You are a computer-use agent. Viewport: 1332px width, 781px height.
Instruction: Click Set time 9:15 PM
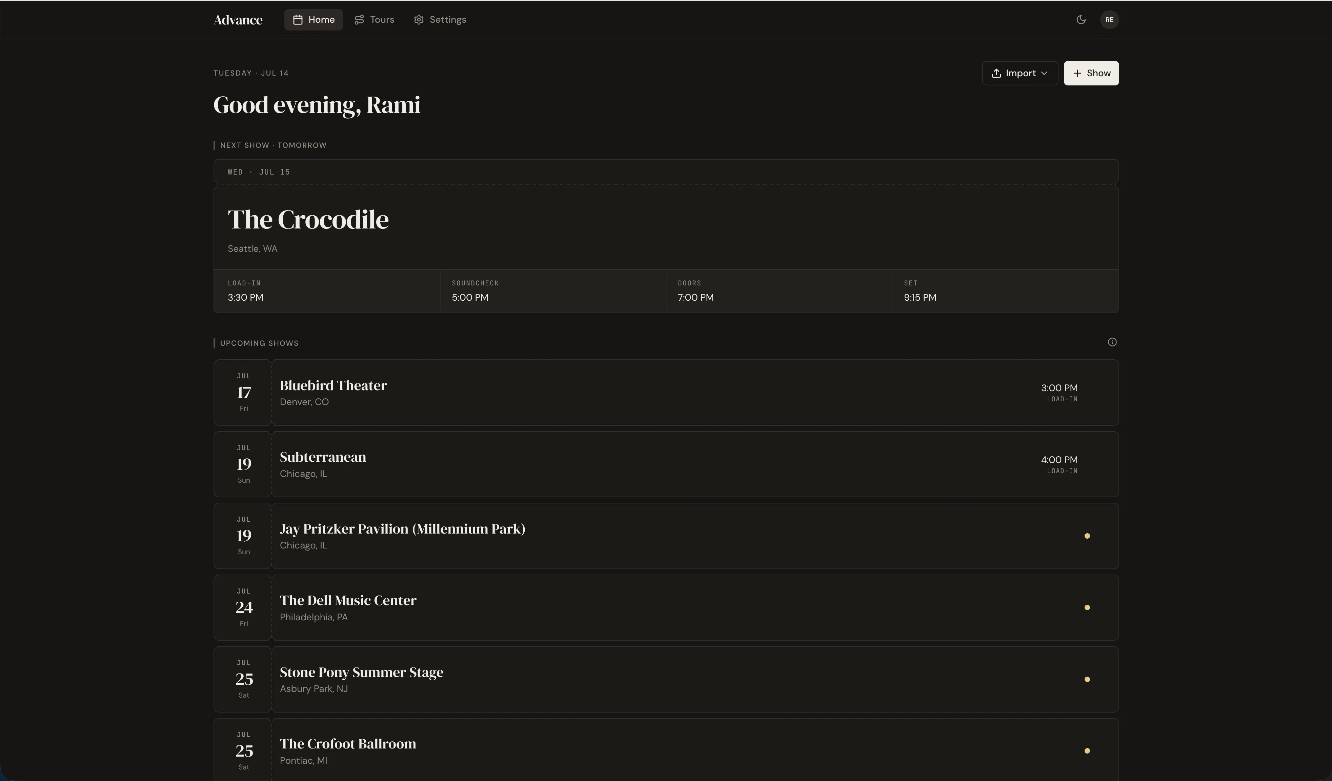tap(920, 297)
